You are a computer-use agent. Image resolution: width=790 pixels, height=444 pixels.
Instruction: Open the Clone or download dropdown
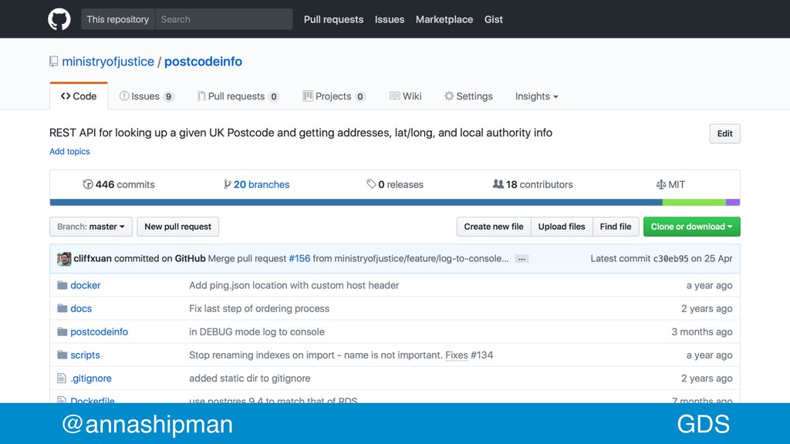click(x=691, y=227)
